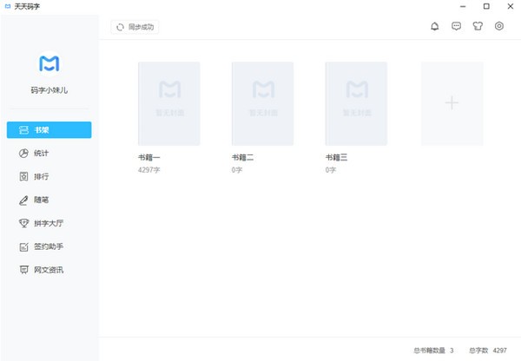Click the 书籍一 title label
The height and width of the screenshot is (361, 521).
[149, 157]
